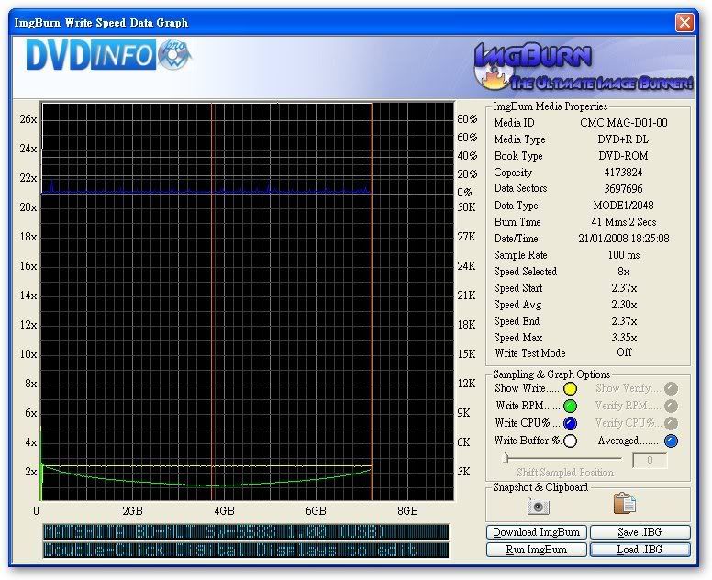Viewport: 712px width, 580px height.
Task: Toggle the Show Write yellow indicator
Action: 570,389
